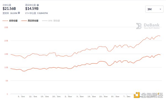Click the dropdown arrow beside 3M
This screenshot has height=101, width=166.
click(x=160, y=9)
